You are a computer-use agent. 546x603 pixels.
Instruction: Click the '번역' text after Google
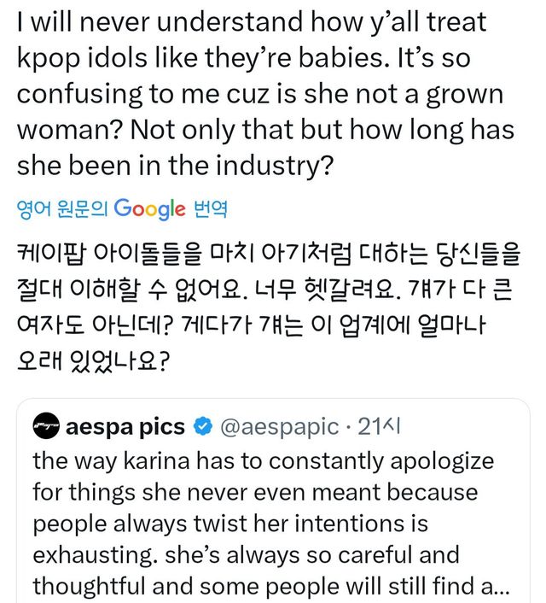(210, 208)
